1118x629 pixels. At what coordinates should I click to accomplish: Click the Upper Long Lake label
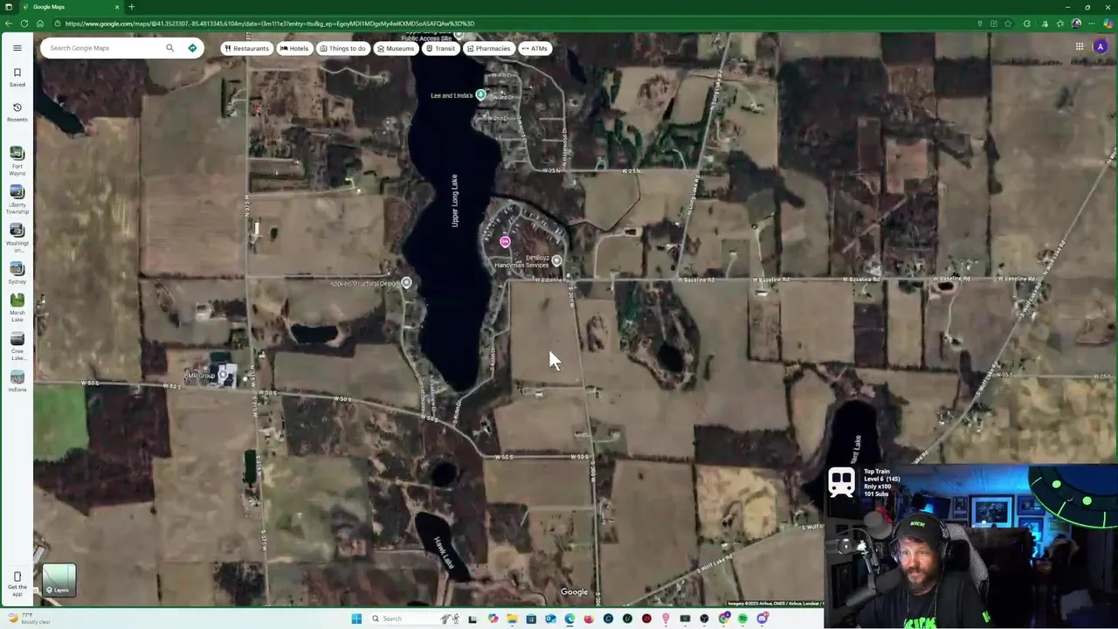pyautogui.click(x=455, y=201)
